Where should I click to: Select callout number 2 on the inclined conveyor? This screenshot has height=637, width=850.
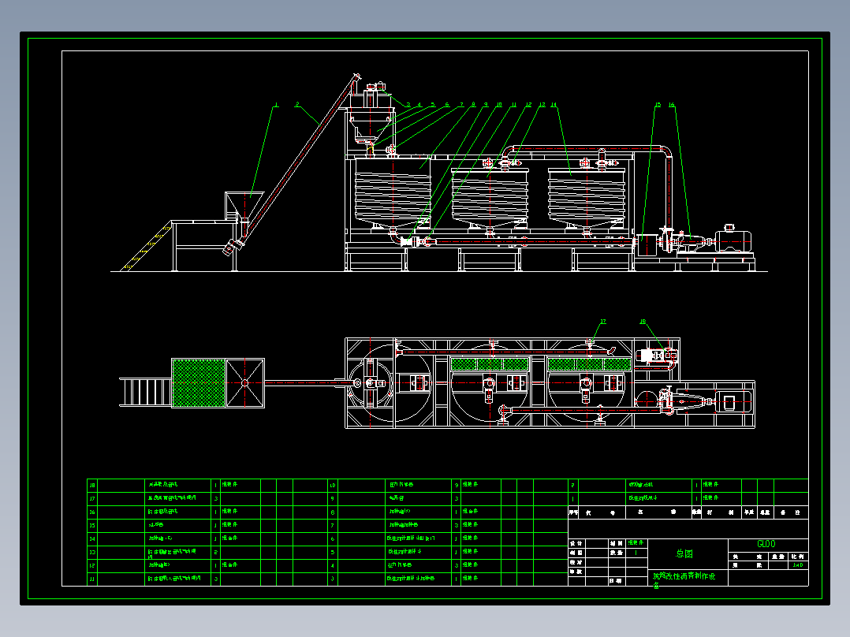(297, 105)
